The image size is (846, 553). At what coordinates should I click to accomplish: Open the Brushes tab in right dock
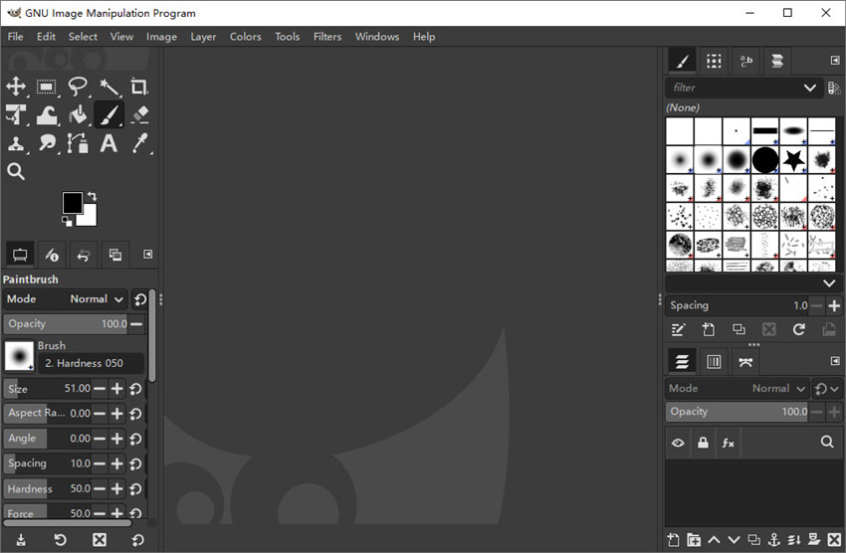682,61
